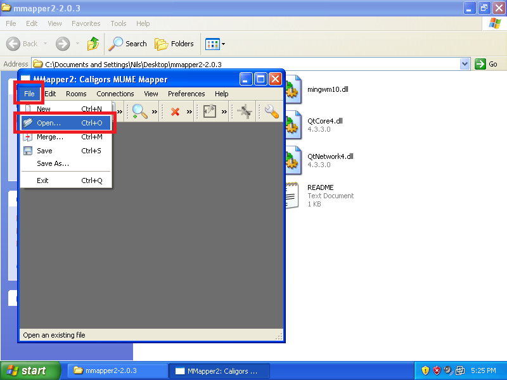507x380 pixels.
Task: Expand overflow chevron after the delete icon
Action: [x=189, y=112]
